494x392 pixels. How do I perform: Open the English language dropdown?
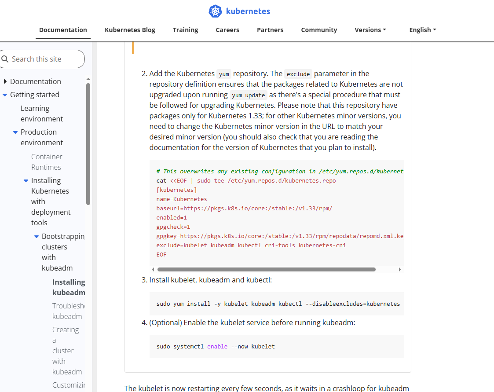[422, 30]
